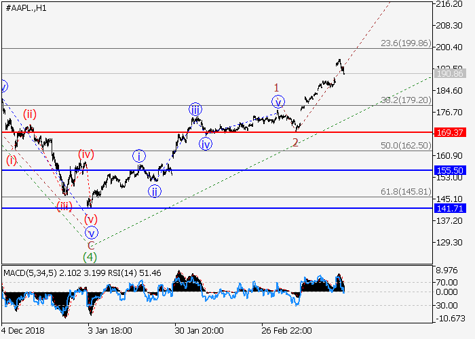This screenshot has width=475, height=339.
Task: Click the -10.673 indicator scale value
Action: [x=450, y=319]
